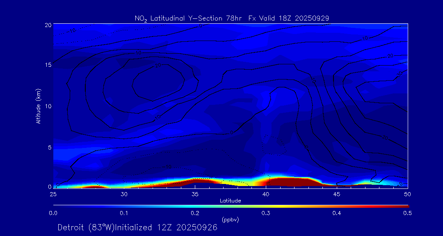The height and width of the screenshot is (236, 443).
Task: Click the Latitude x-axis label
Action: click(x=230, y=201)
